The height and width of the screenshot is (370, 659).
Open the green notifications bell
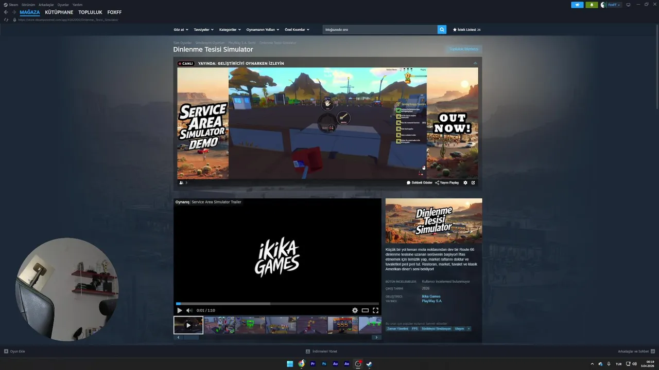(592, 5)
